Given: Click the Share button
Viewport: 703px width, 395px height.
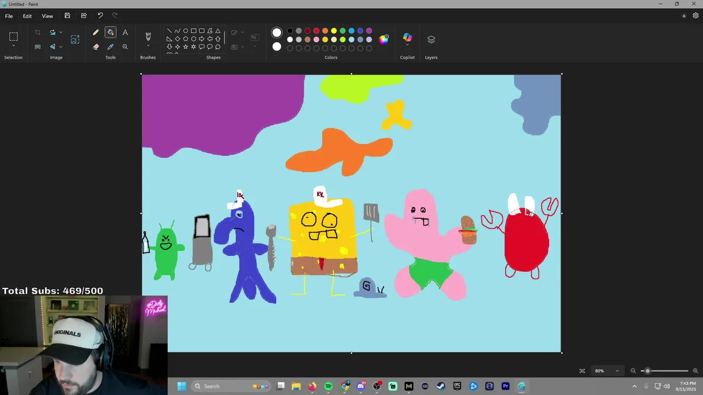Looking at the screenshot, I should pos(83,16).
